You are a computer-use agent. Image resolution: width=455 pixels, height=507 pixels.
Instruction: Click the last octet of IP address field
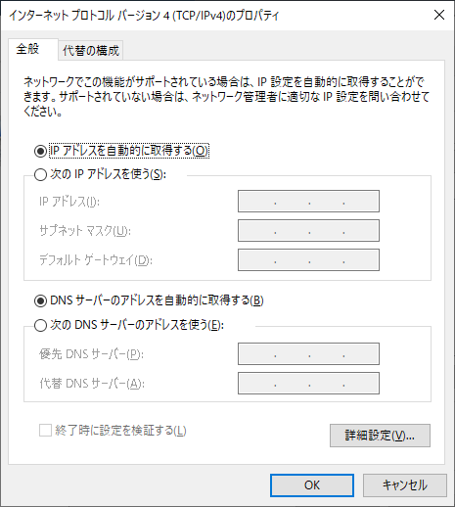(361, 202)
